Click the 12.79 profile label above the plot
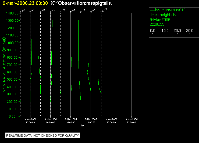The height and width of the screenshot is (143, 199). click(x=104, y=10)
